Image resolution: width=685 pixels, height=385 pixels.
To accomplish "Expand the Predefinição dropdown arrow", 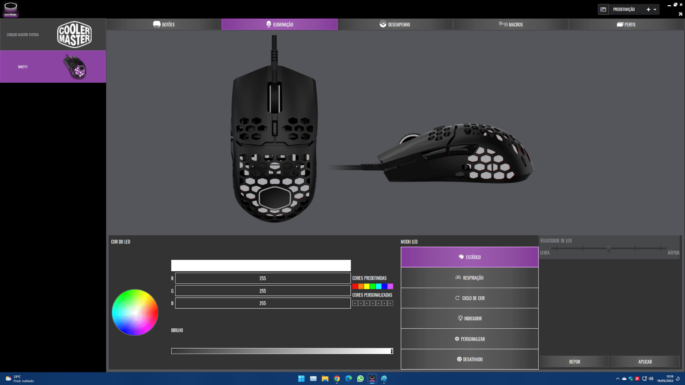I will point(655,10).
